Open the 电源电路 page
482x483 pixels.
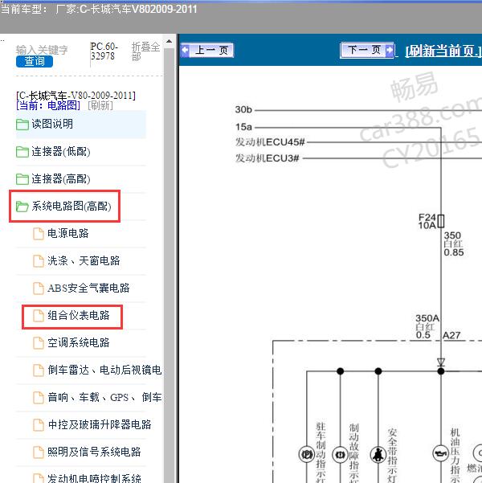(68, 234)
